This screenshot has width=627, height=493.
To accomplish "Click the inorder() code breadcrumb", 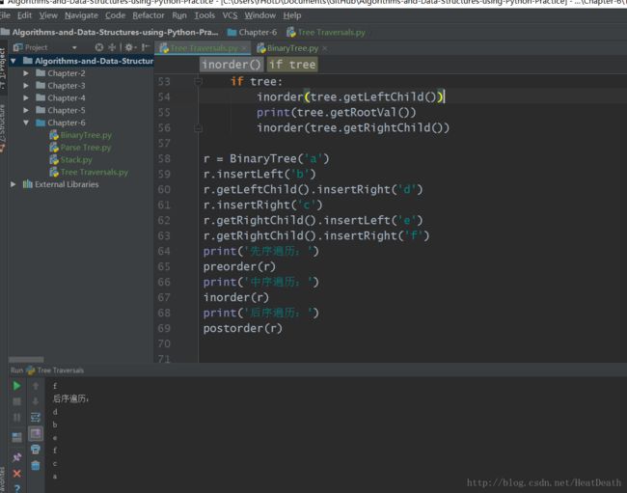I will tap(232, 65).
